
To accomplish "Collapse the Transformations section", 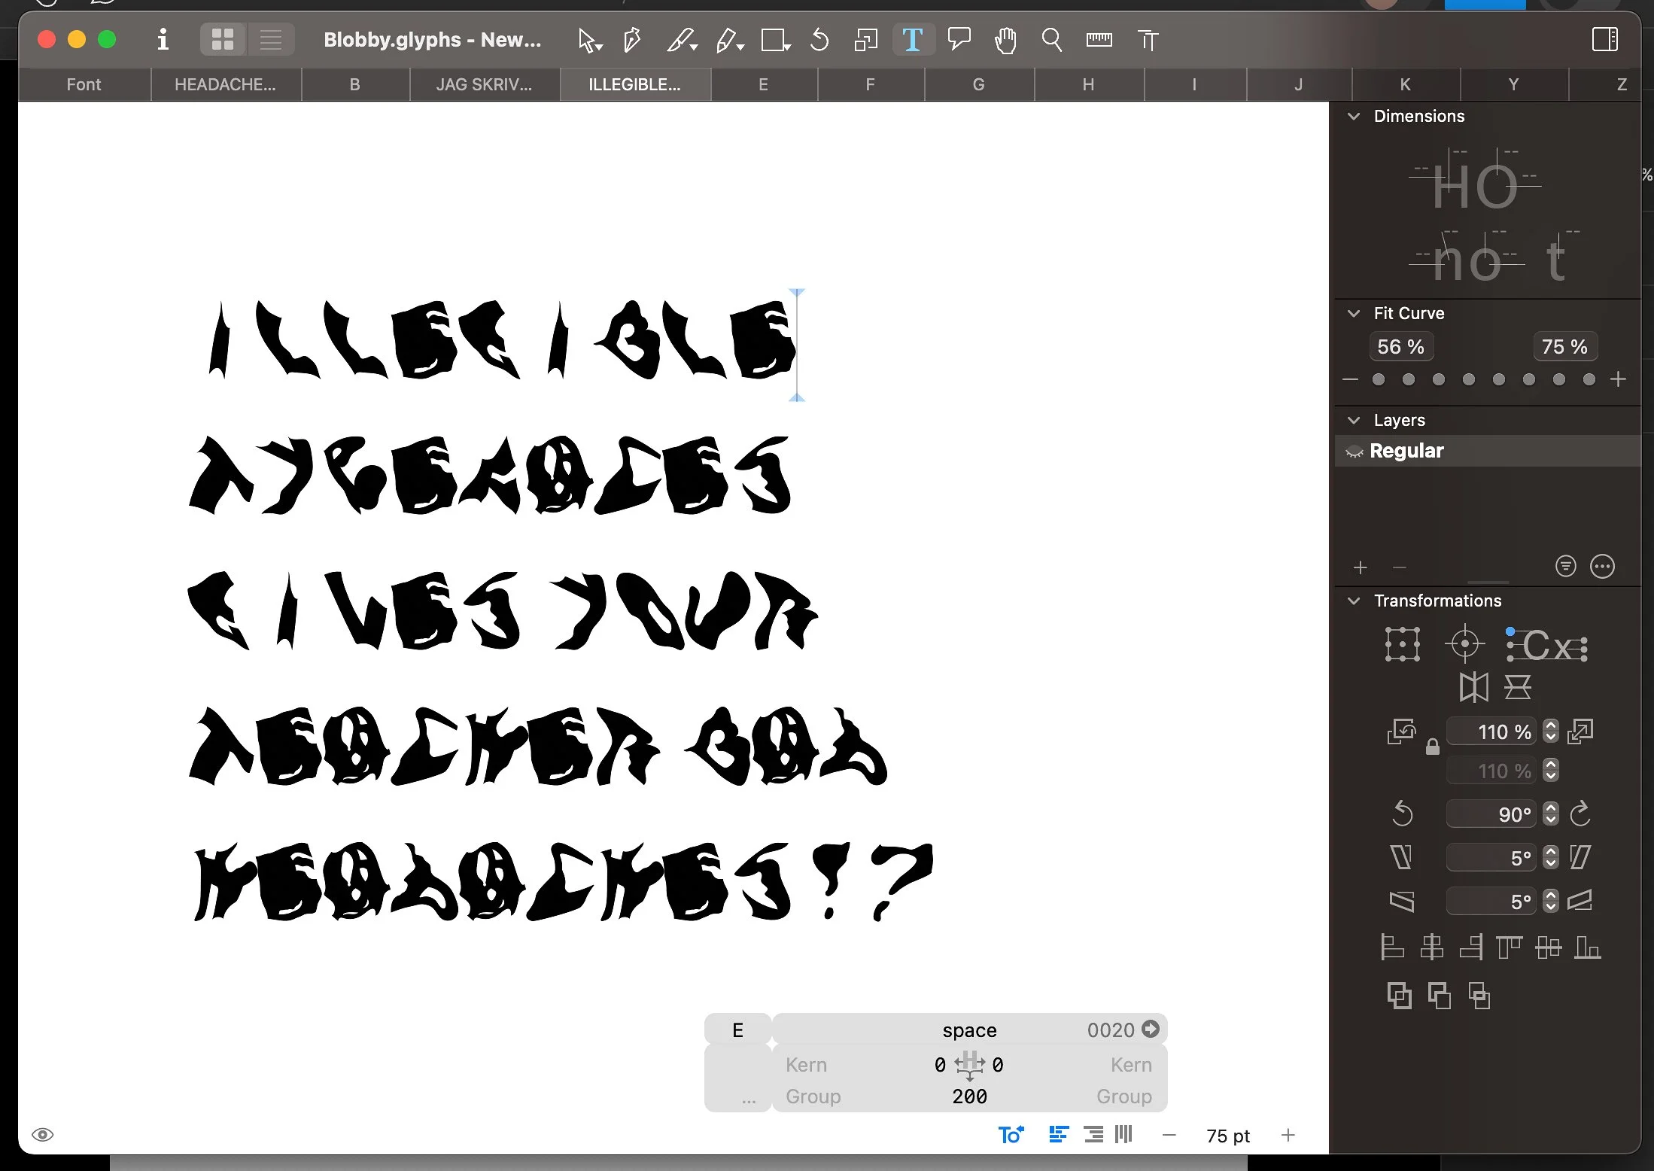I will pos(1354,601).
